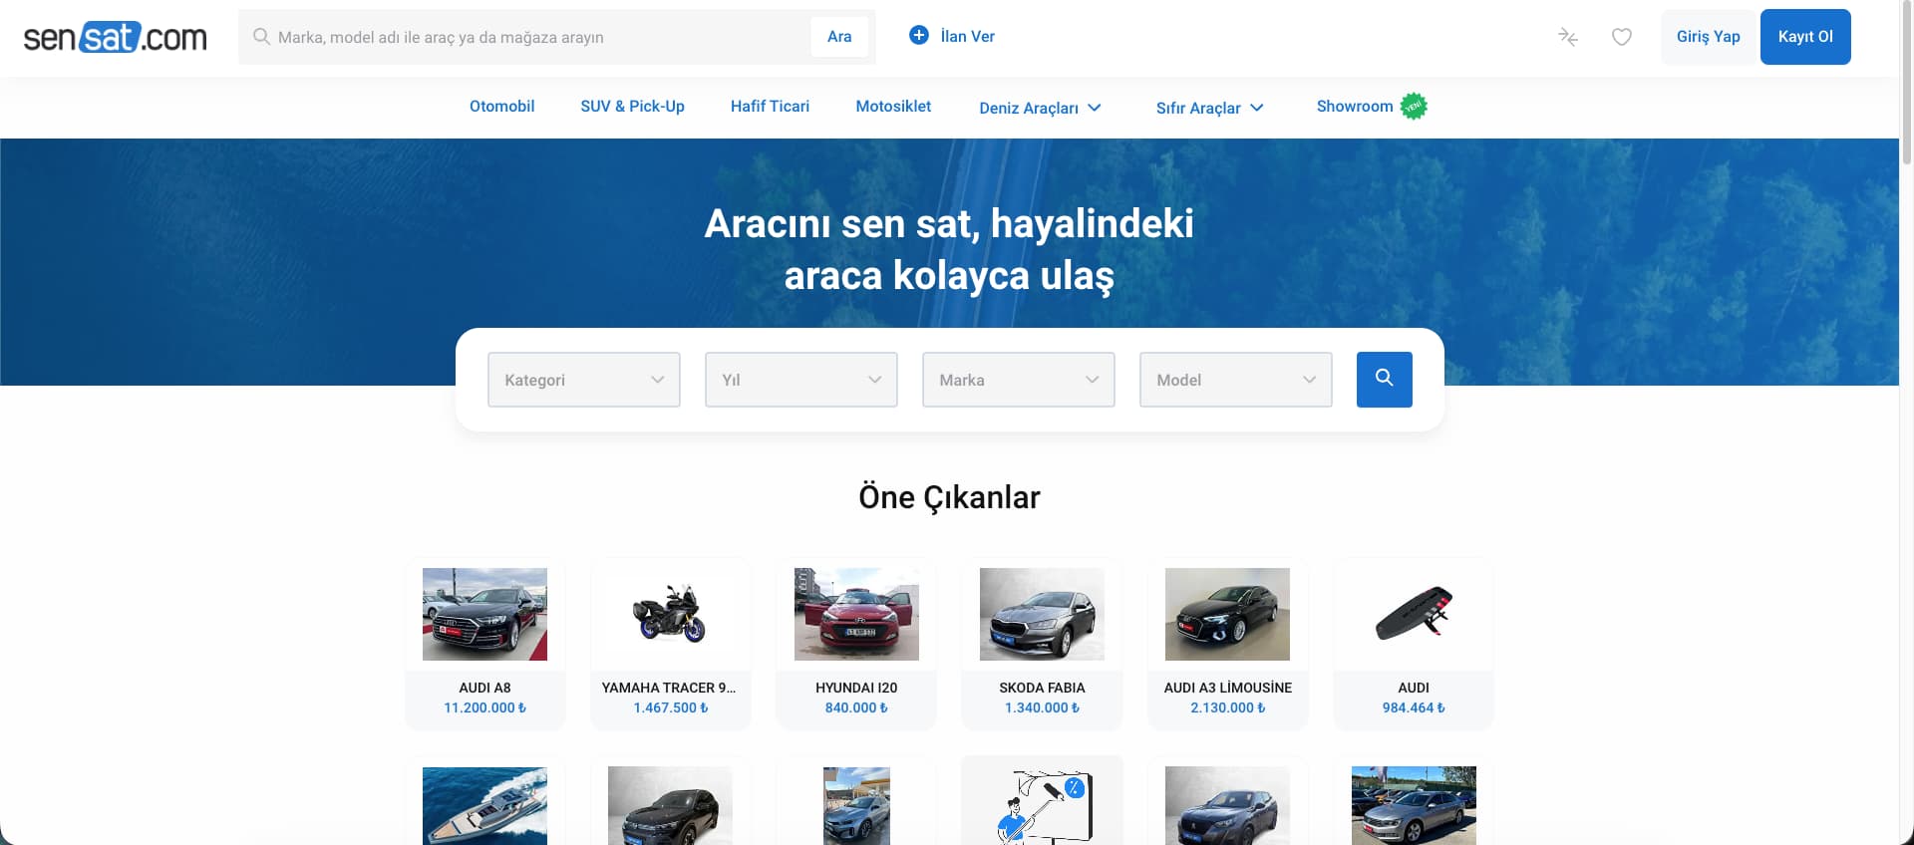Click the Ara button
Viewport: 1914px width, 845px height.
click(x=839, y=37)
